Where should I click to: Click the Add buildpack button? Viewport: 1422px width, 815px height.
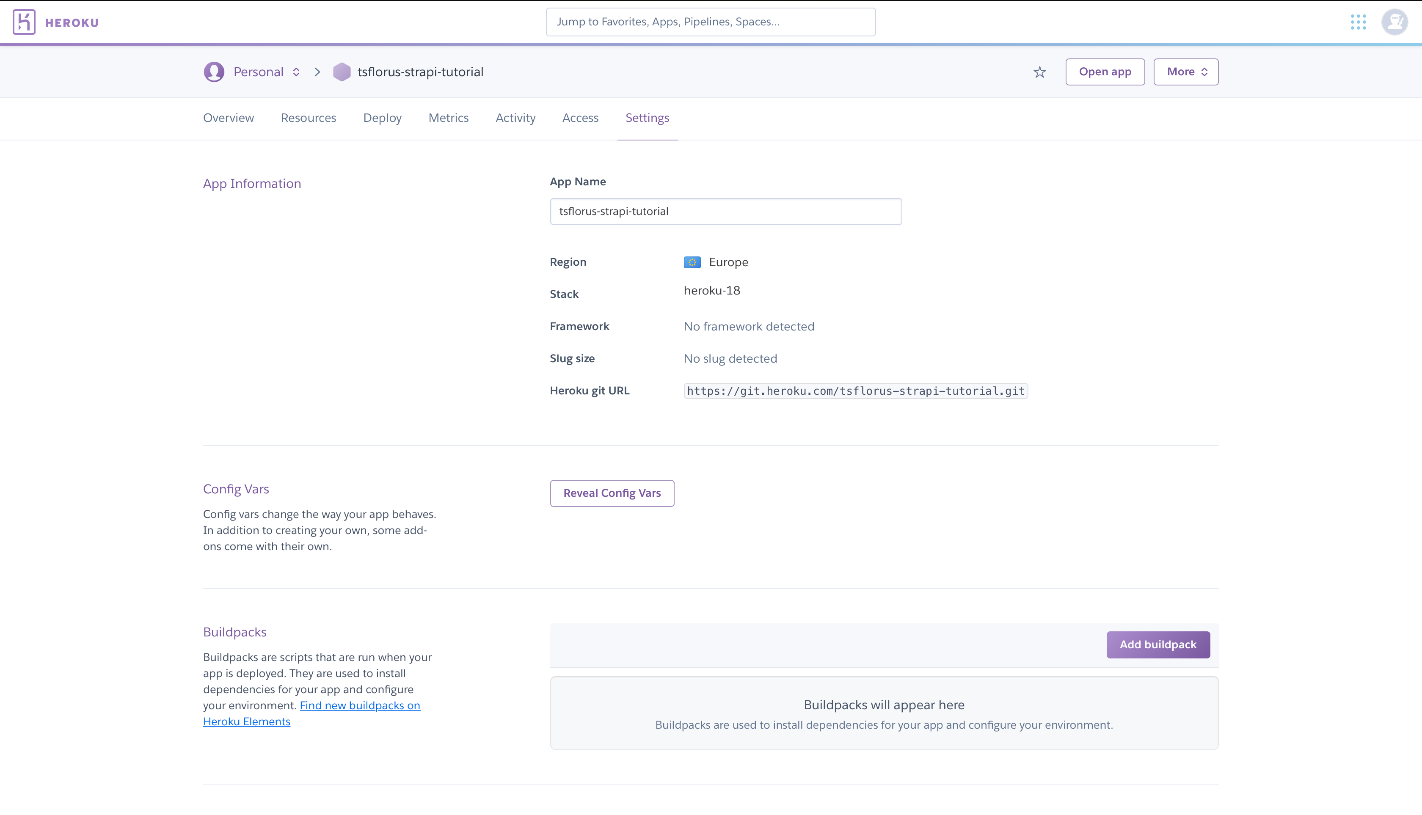pyautogui.click(x=1158, y=645)
